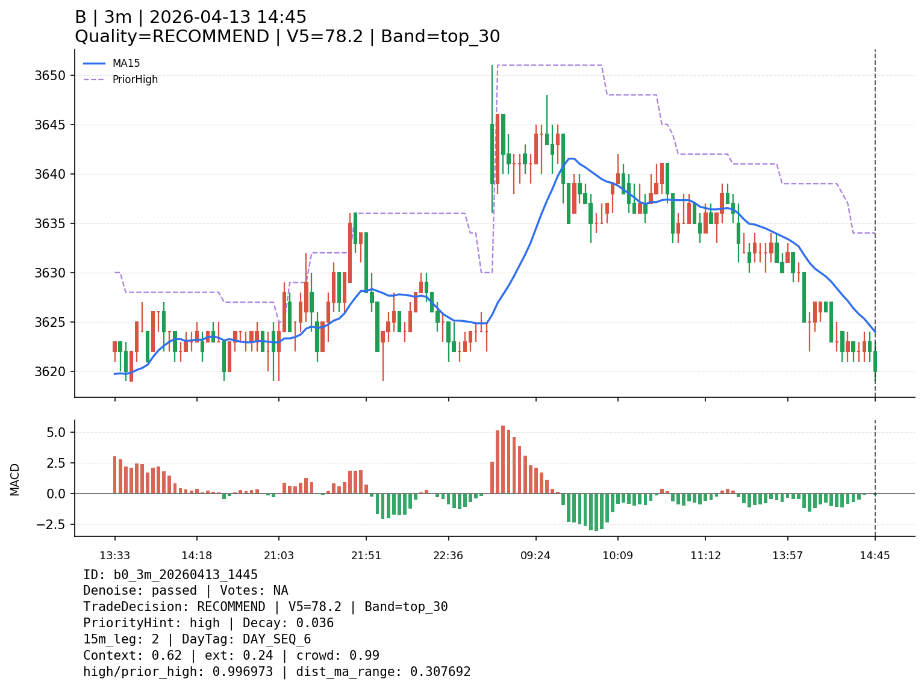Click the purple dashed PriorHigh legend sample
This screenshot has height=688, width=924.
click(94, 79)
